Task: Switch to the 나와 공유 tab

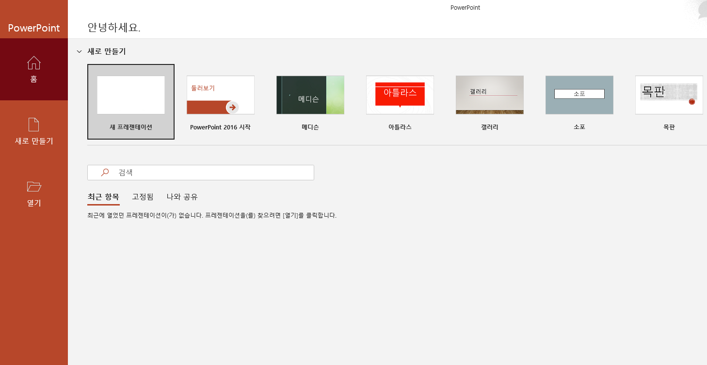Action: coord(182,197)
